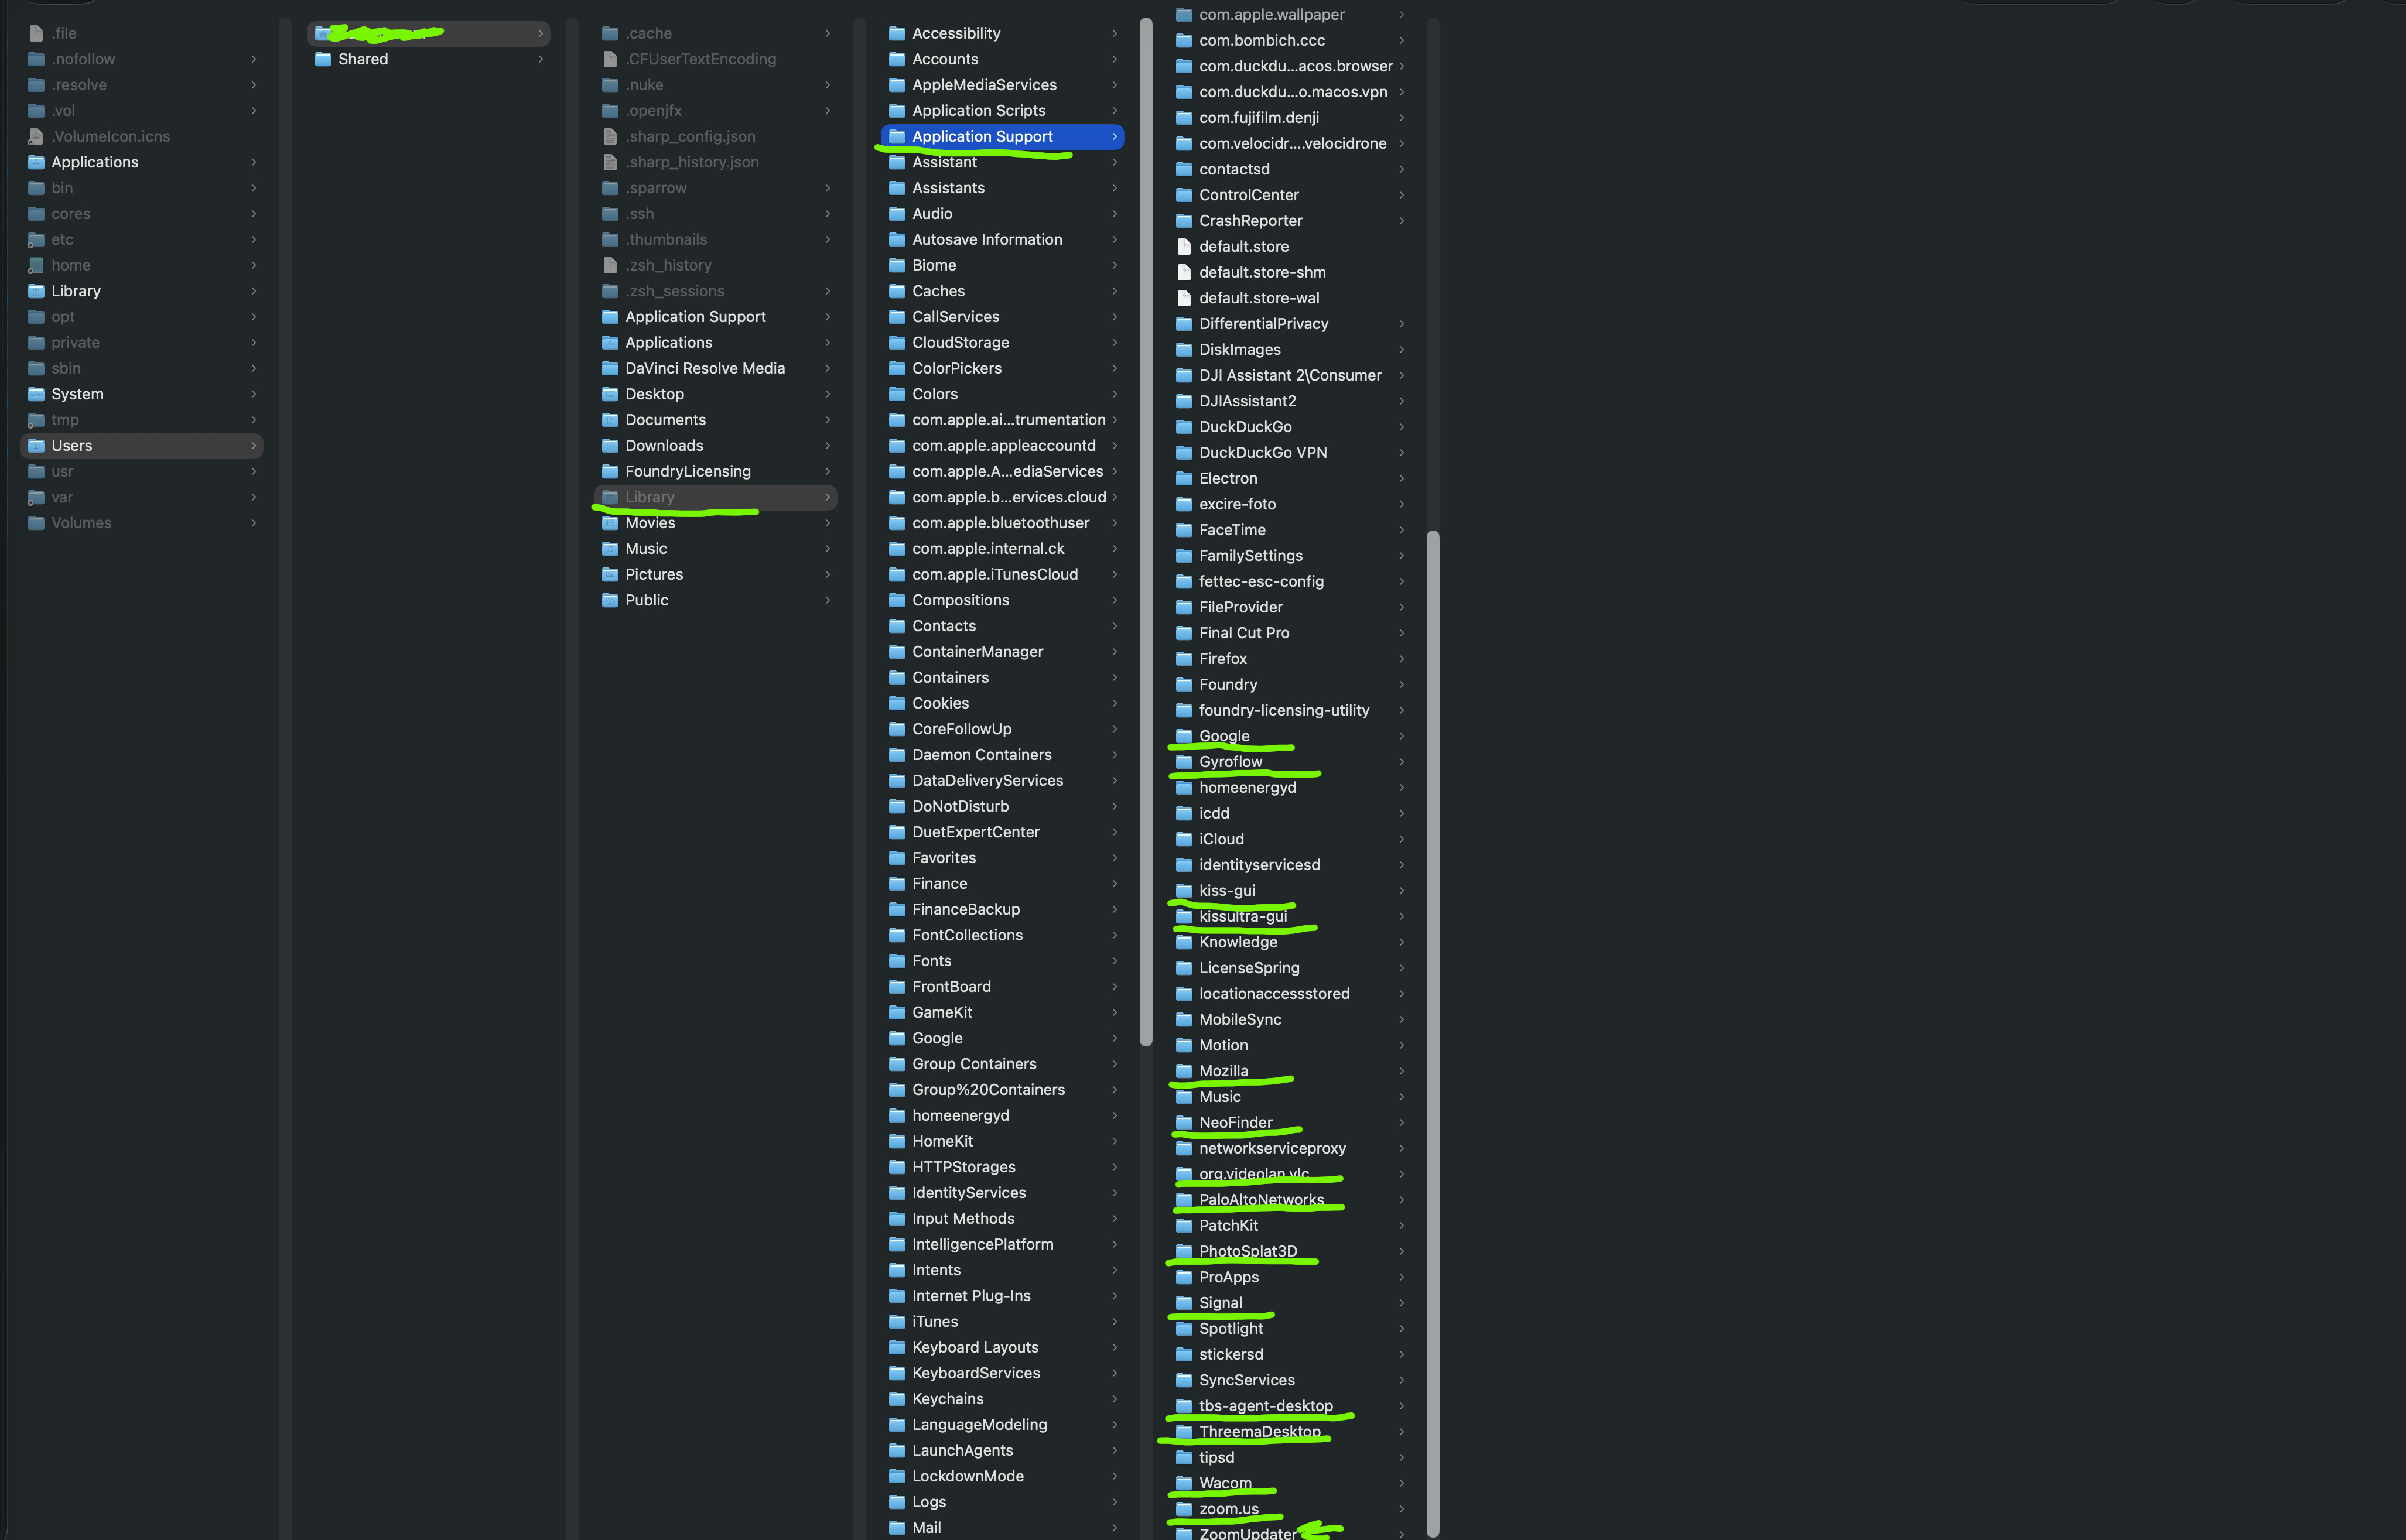Select the Keychains folder
Image resolution: width=2406 pixels, height=1540 pixels.
pos(947,1398)
